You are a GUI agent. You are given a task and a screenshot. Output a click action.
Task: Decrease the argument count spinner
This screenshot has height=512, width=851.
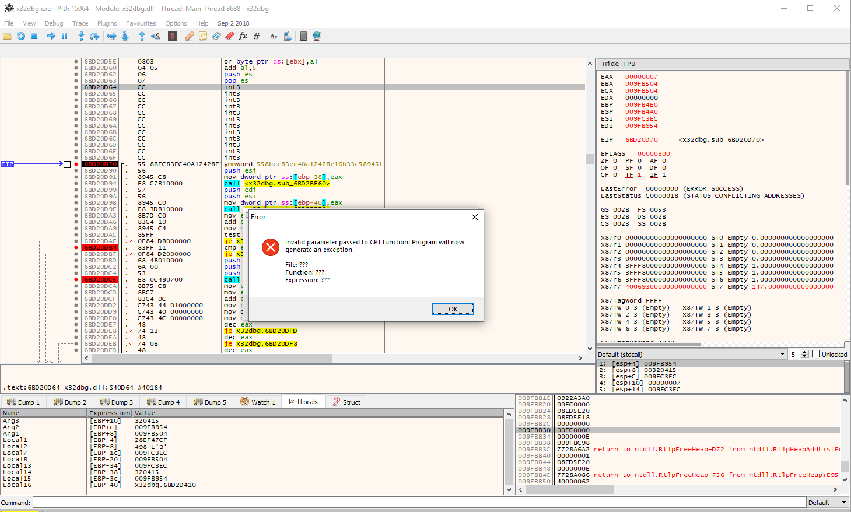(806, 356)
